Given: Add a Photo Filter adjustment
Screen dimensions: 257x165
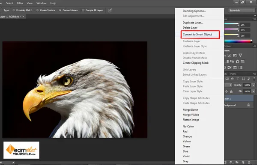Looking at the screenshot, I should (232, 62).
